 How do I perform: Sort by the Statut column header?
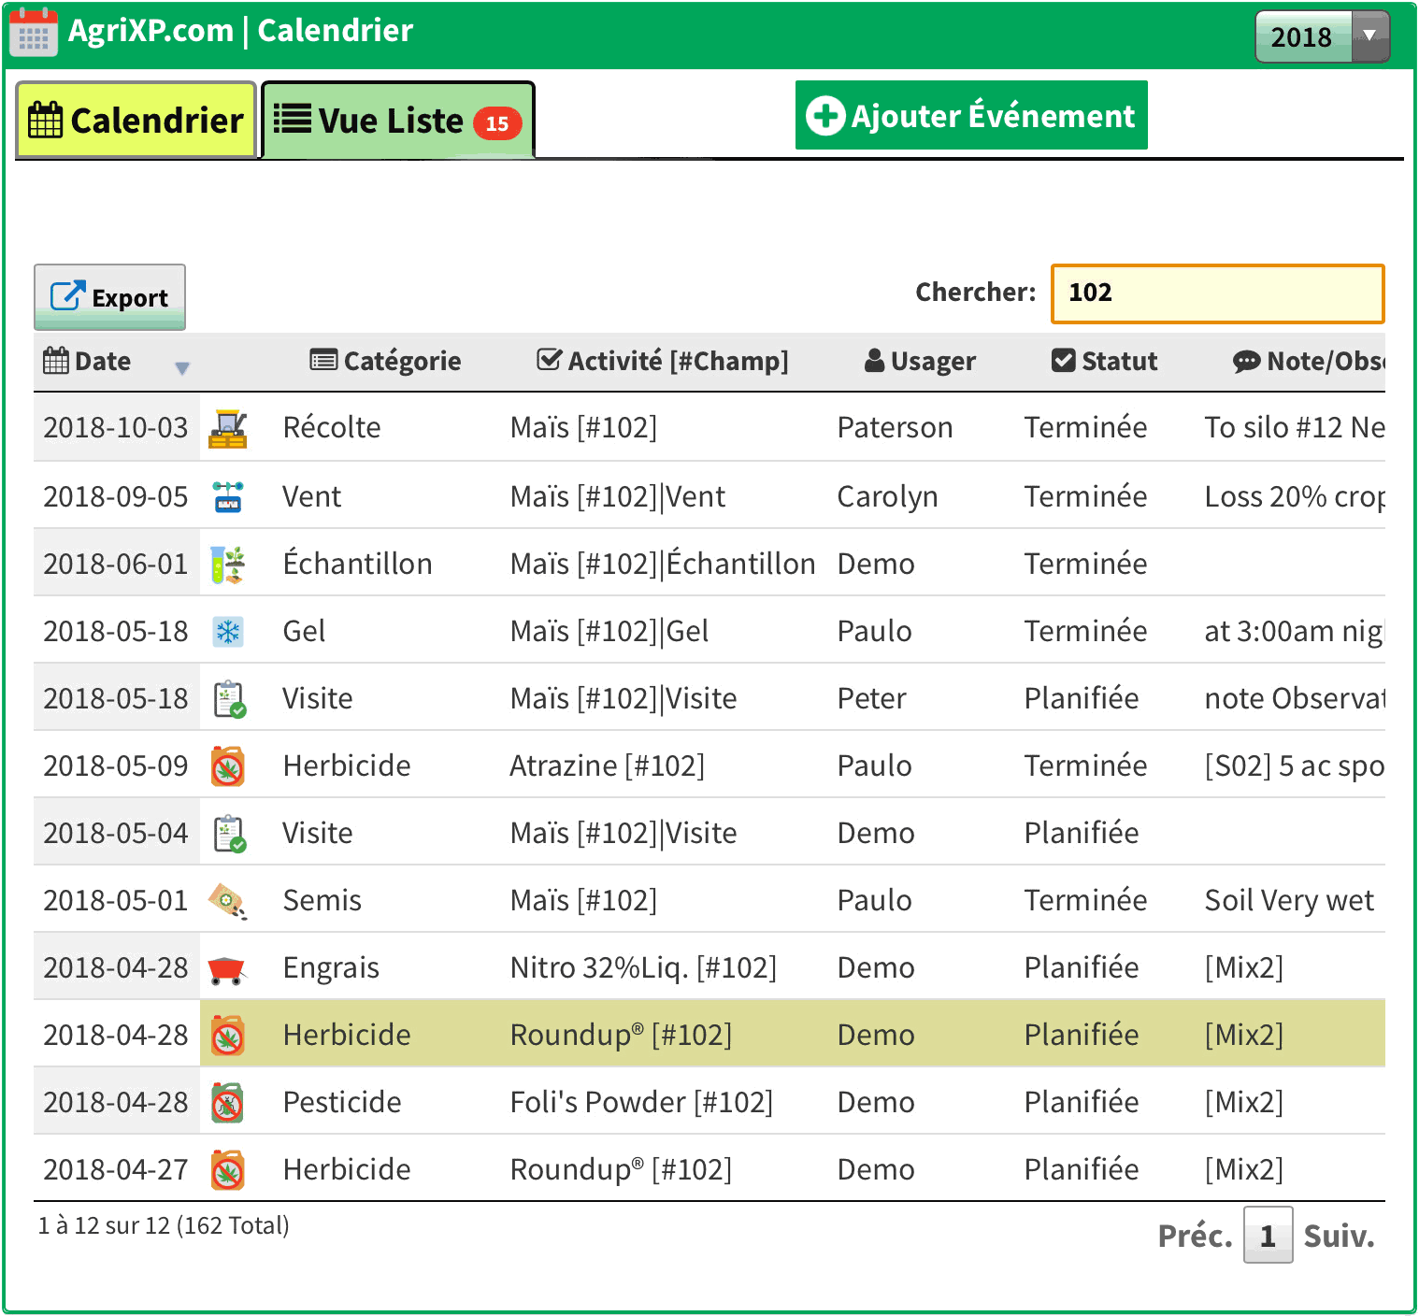pyautogui.click(x=1105, y=361)
